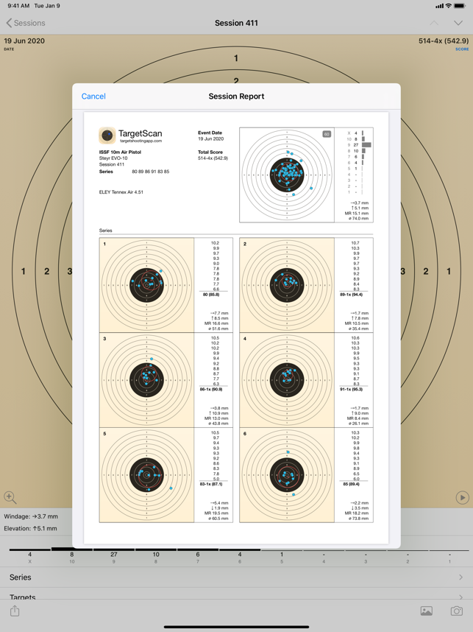Viewport: 473px width, 632px height.
Task: Tap the previous session up chevron
Action: click(x=434, y=23)
